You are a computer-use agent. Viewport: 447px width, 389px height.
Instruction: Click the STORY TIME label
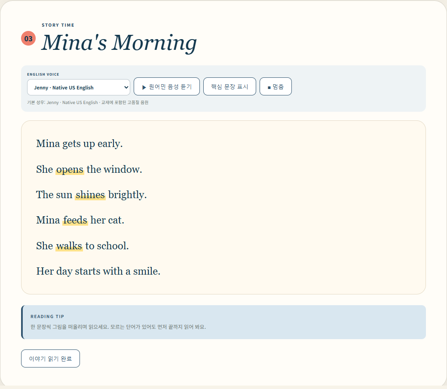click(58, 25)
